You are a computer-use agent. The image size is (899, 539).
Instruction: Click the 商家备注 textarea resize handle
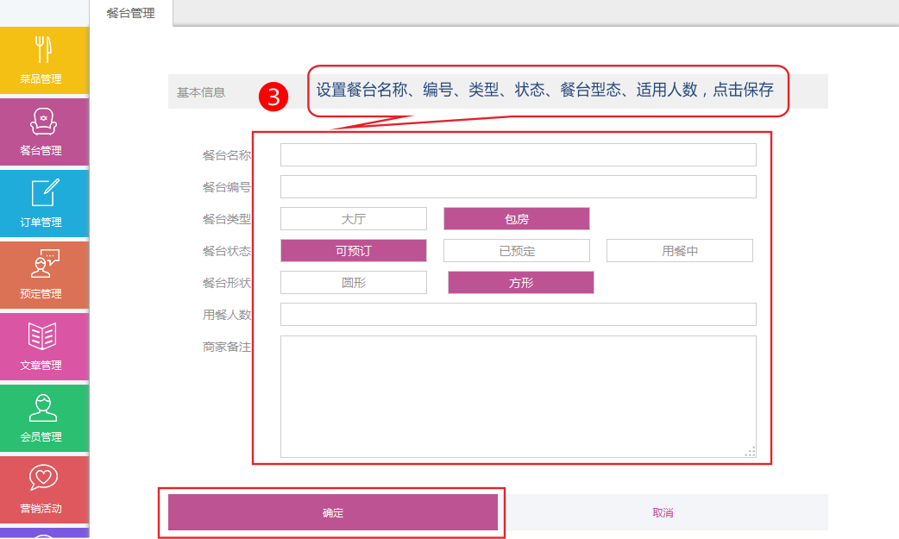751,451
